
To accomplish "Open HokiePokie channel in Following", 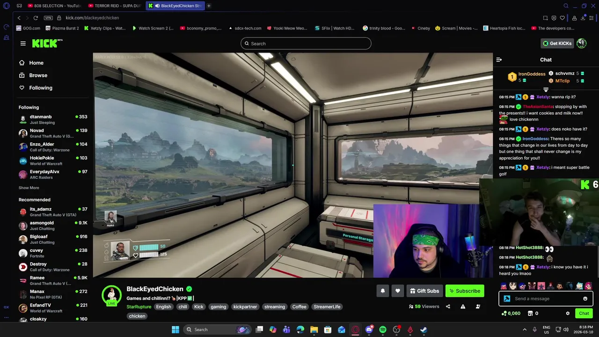I will point(53,161).
